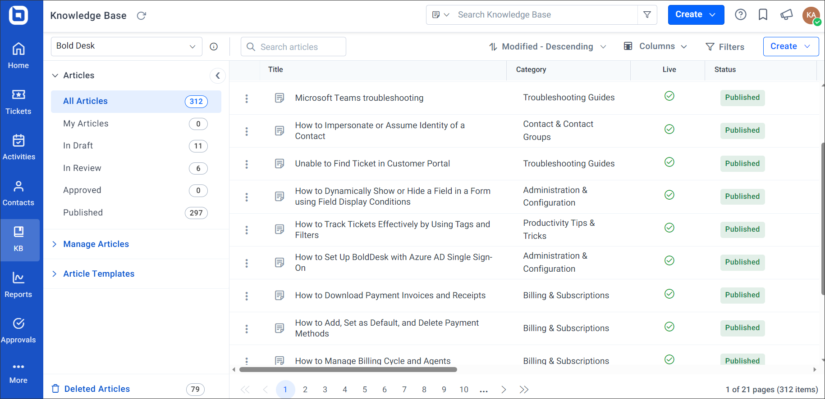The height and width of the screenshot is (399, 825).
Task: Click Live checkmark for Unable to Find Ticket
Action: tap(669, 162)
